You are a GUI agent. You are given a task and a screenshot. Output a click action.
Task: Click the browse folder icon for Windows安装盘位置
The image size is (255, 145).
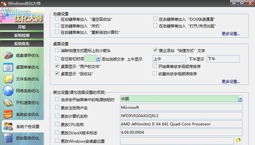[238, 140]
